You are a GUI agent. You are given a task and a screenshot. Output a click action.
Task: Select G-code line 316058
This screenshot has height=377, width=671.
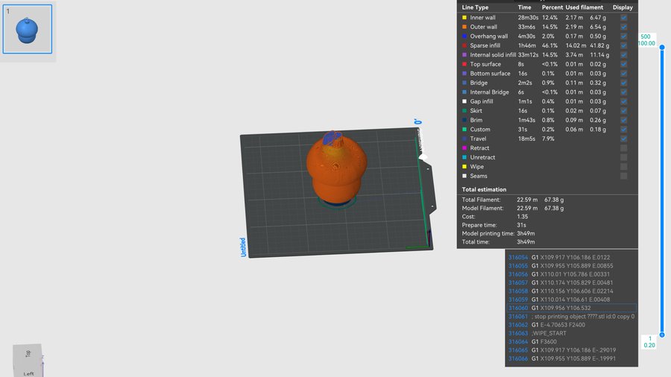571,291
